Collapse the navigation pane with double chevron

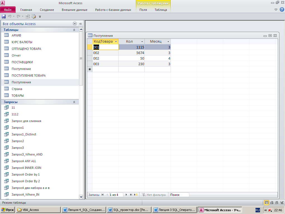(x=80, y=24)
